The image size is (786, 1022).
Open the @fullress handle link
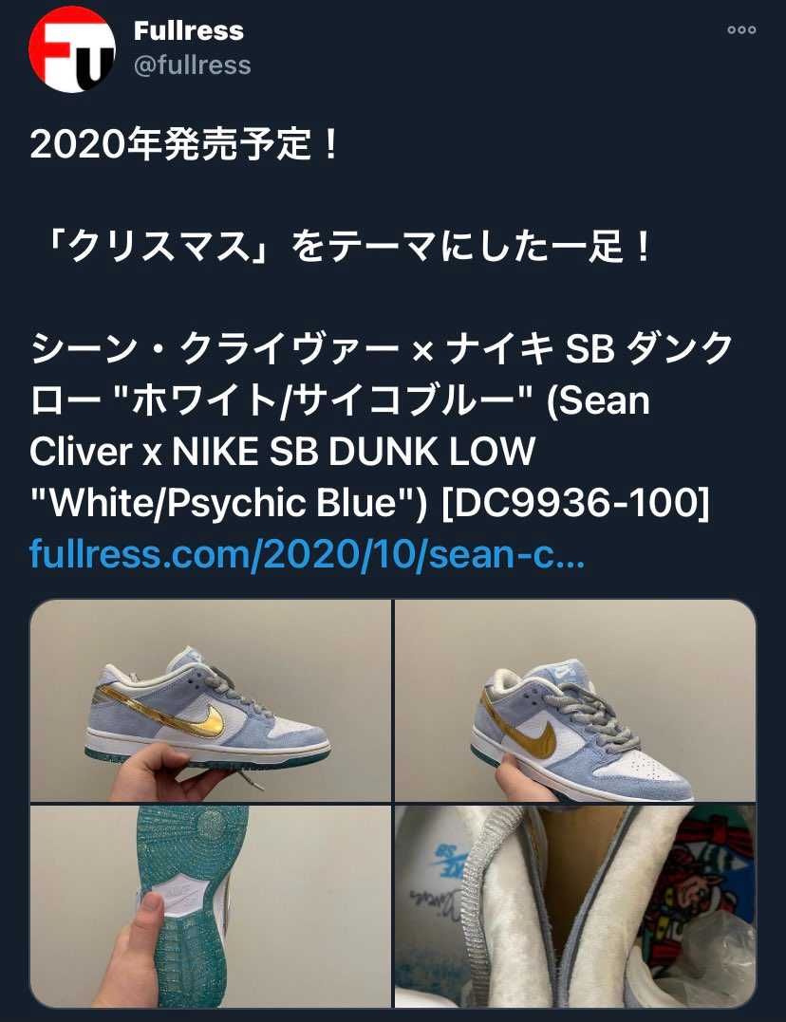[x=193, y=65]
